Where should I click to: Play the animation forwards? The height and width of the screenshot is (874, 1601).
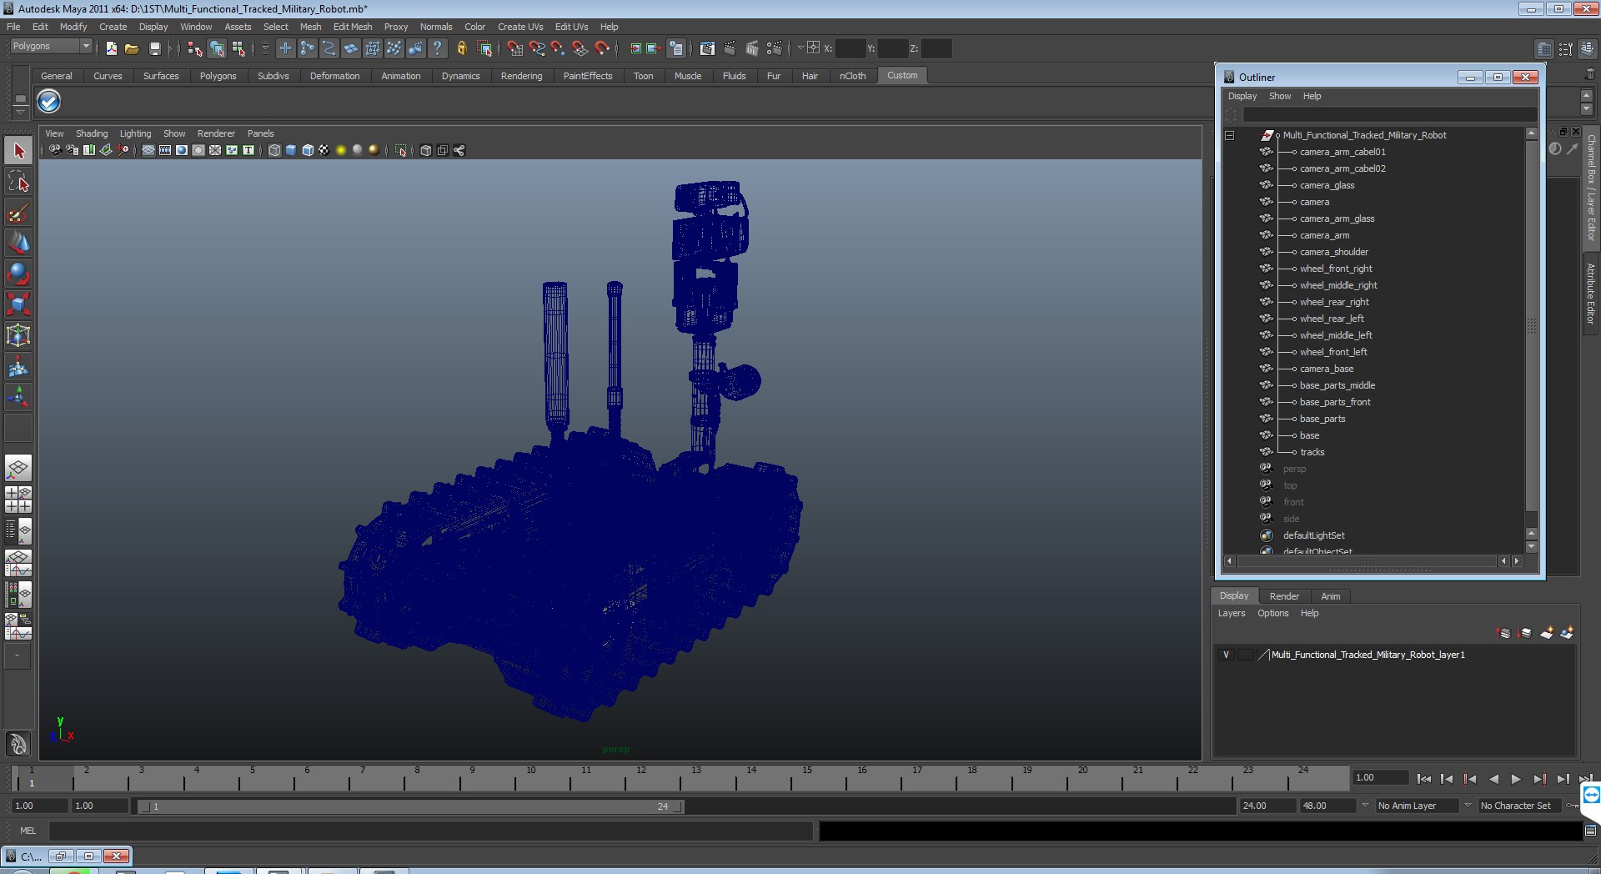click(1516, 779)
